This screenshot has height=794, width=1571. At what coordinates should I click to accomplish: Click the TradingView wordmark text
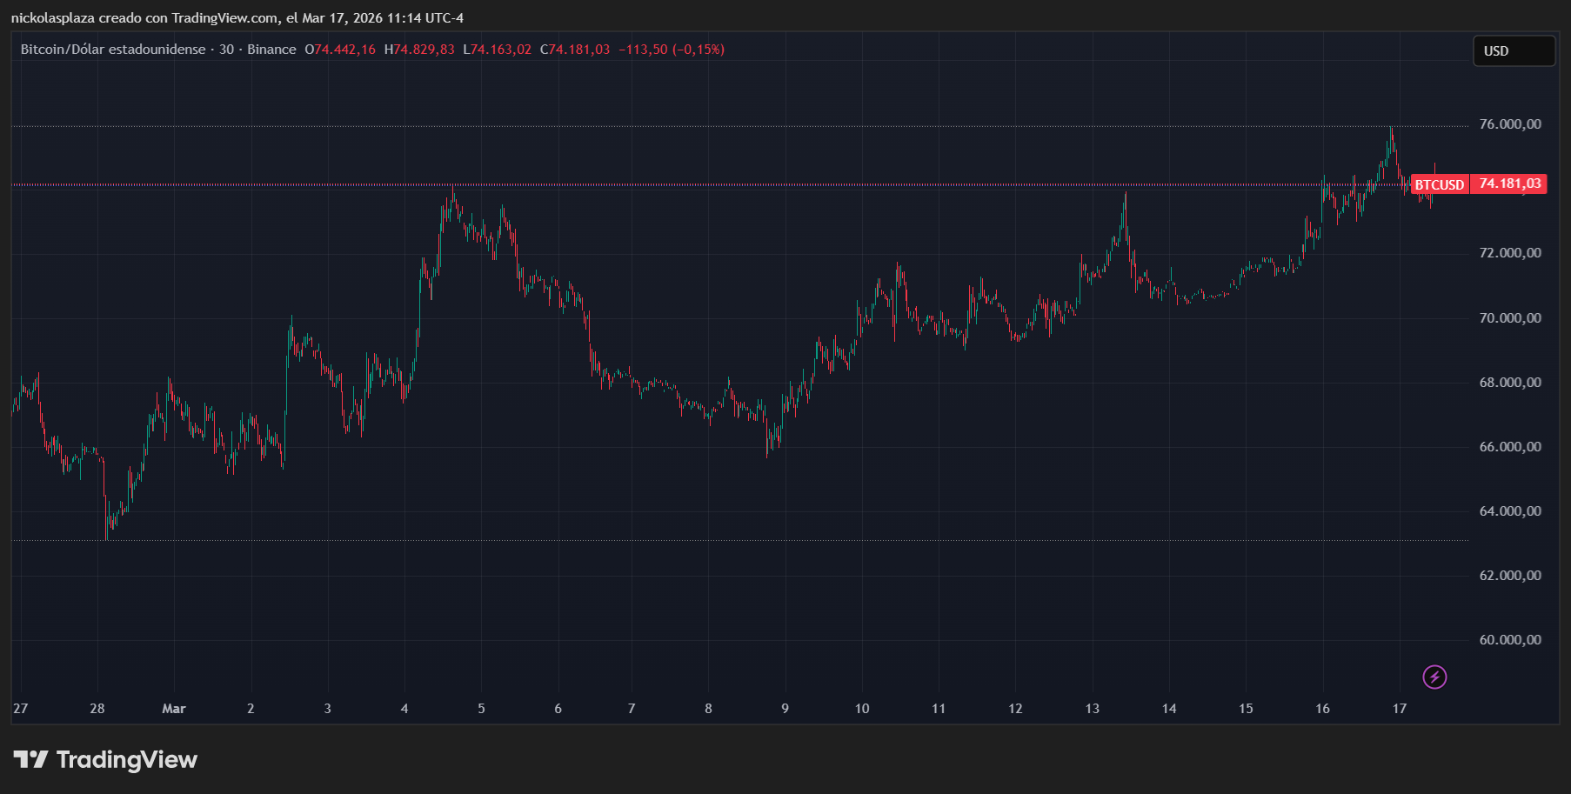[x=127, y=760]
